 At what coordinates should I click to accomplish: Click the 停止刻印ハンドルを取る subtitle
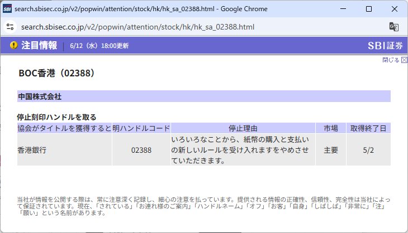56,117
